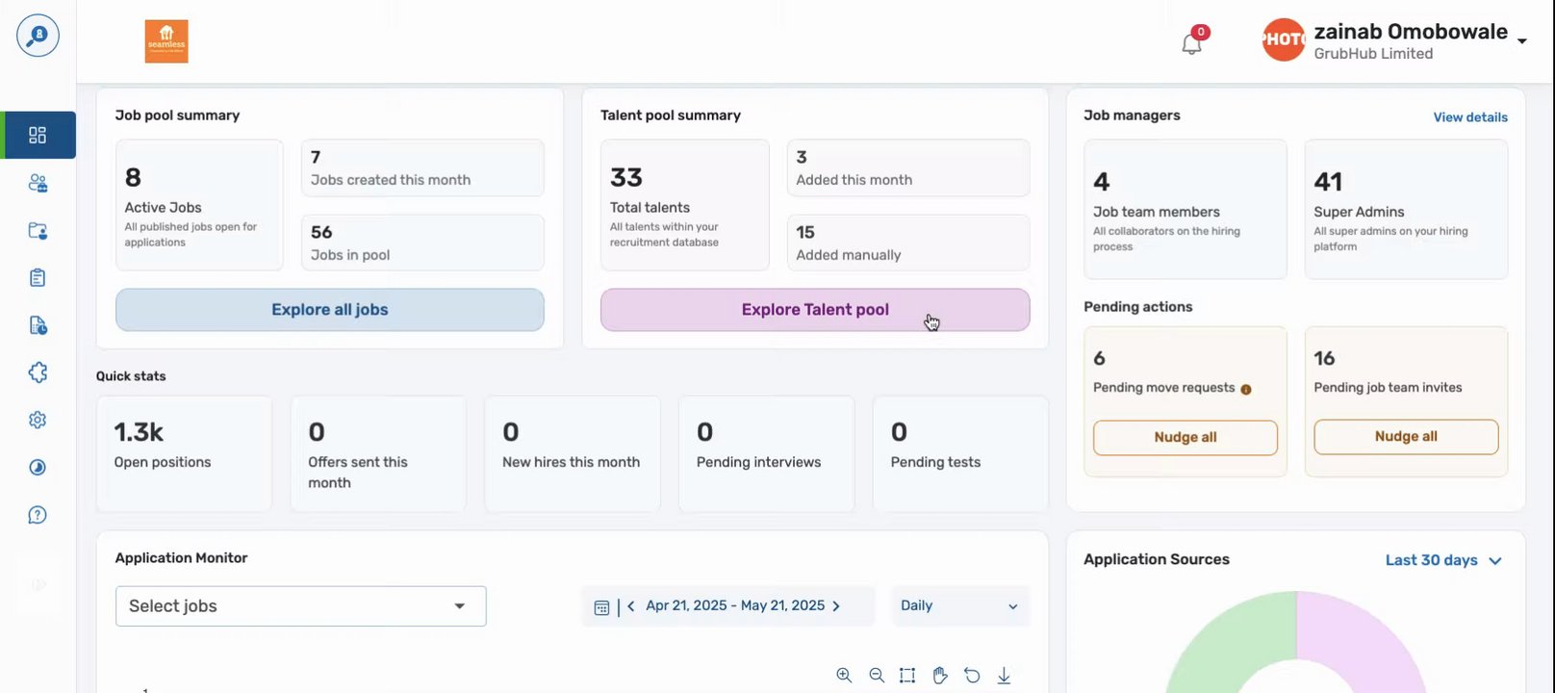The height and width of the screenshot is (693, 1555).
Task: Click the chart download arrow icon
Action: click(1004, 676)
